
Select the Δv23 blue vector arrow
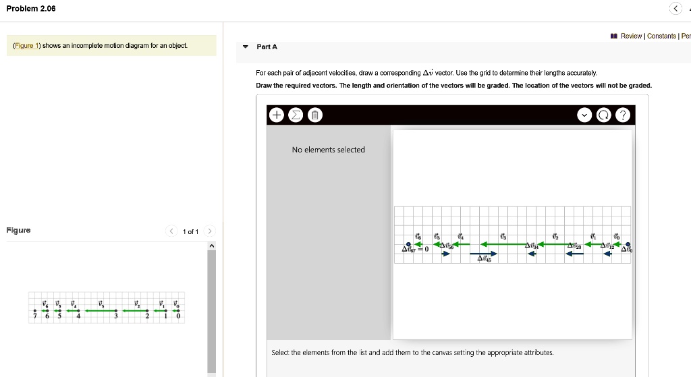(574, 254)
